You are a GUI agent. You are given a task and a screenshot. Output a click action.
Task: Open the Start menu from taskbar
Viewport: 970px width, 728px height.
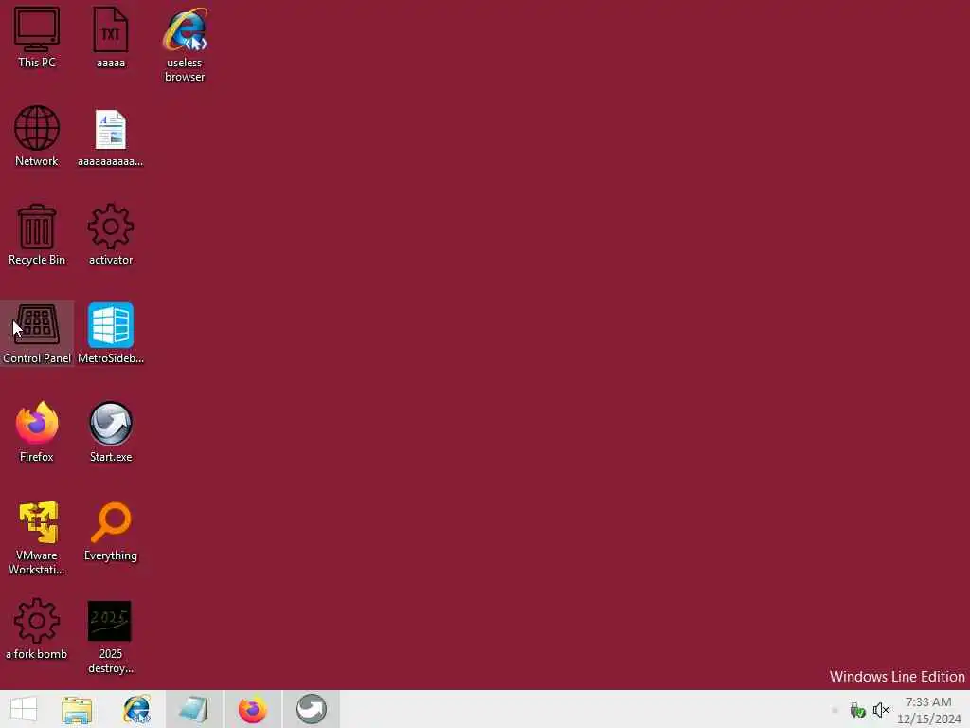tap(24, 709)
